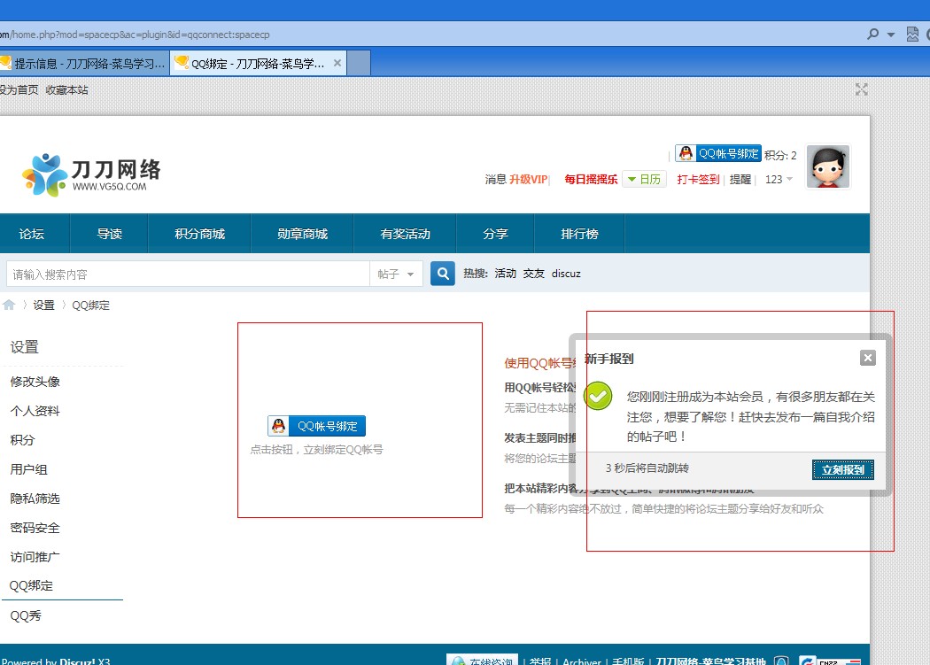This screenshot has height=665, width=930.
Task: Open the 排行榜 navigation item
Action: (x=579, y=234)
